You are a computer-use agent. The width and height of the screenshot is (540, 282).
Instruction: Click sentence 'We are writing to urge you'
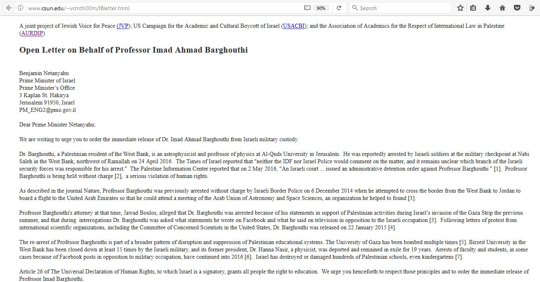(159, 139)
